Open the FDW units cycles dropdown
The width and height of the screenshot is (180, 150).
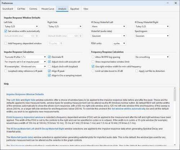[x=120, y=43]
